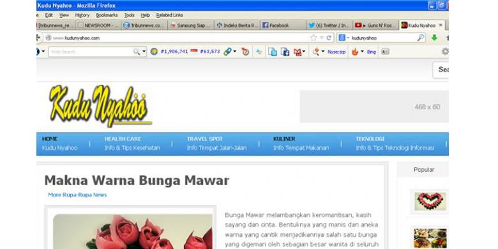Image resolution: width=498 pixels, height=249 pixels.
Task: Open the Edit menu
Action: point(49,15)
